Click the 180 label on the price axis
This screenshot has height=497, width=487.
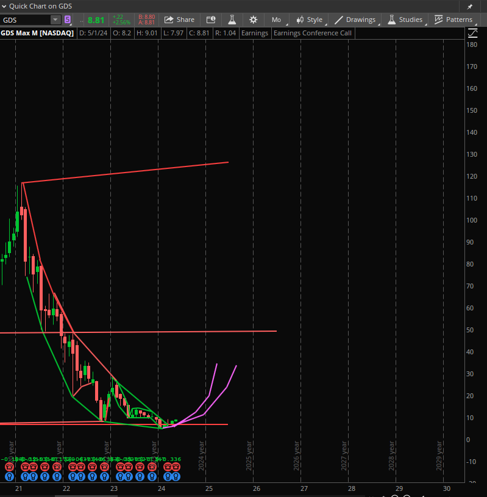point(472,45)
